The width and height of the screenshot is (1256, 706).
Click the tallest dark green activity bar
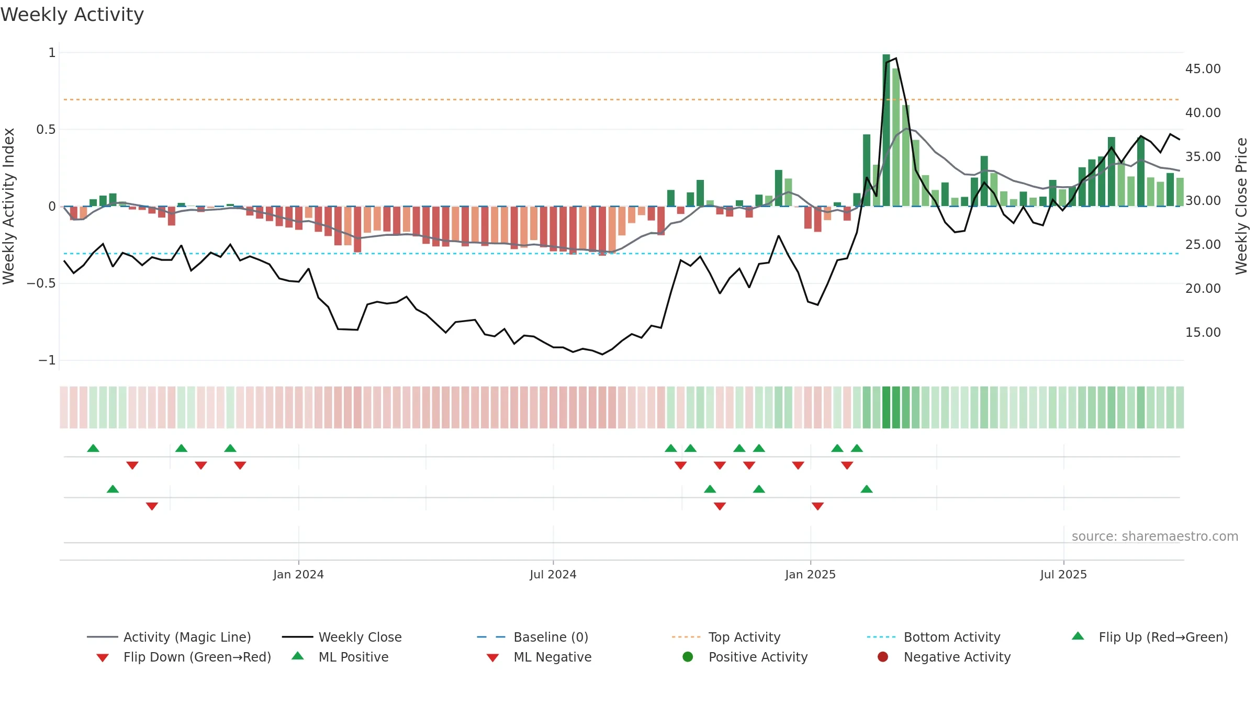[886, 130]
